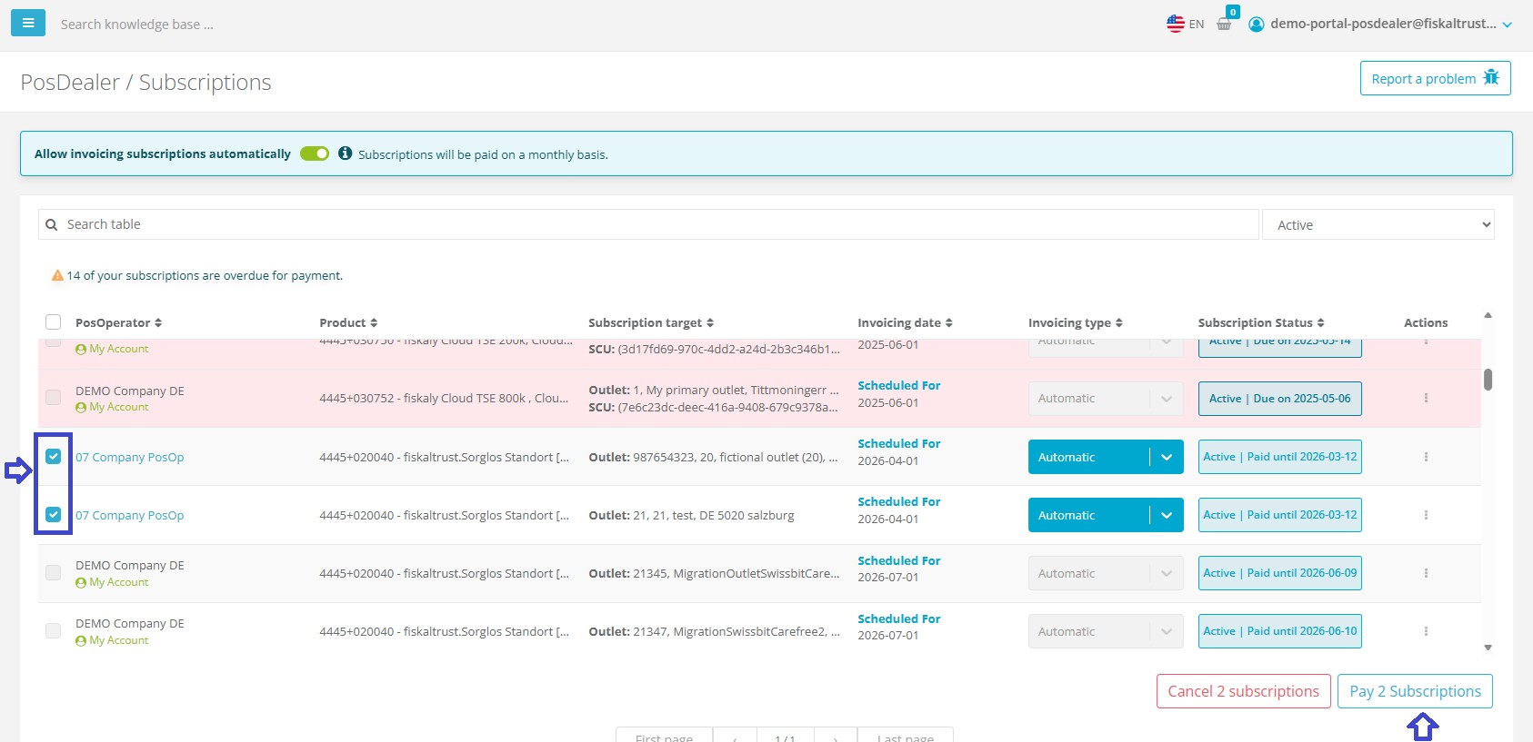
Task: Open the shopping basket icon
Action: (x=1225, y=24)
